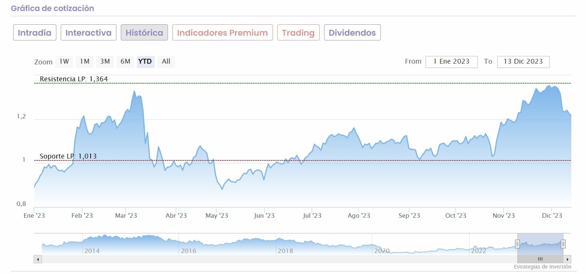Viewport: 586px width, 274px height.
Task: Click the navigator scrollbar thumb grip
Action: click(x=540, y=259)
